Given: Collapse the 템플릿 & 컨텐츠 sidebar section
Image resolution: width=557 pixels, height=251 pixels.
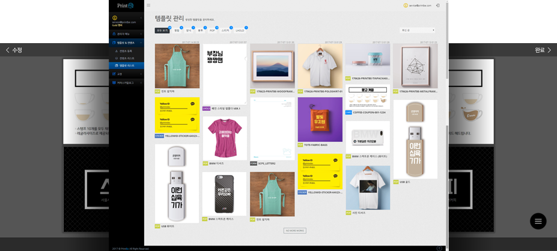Looking at the screenshot, I should point(141,43).
